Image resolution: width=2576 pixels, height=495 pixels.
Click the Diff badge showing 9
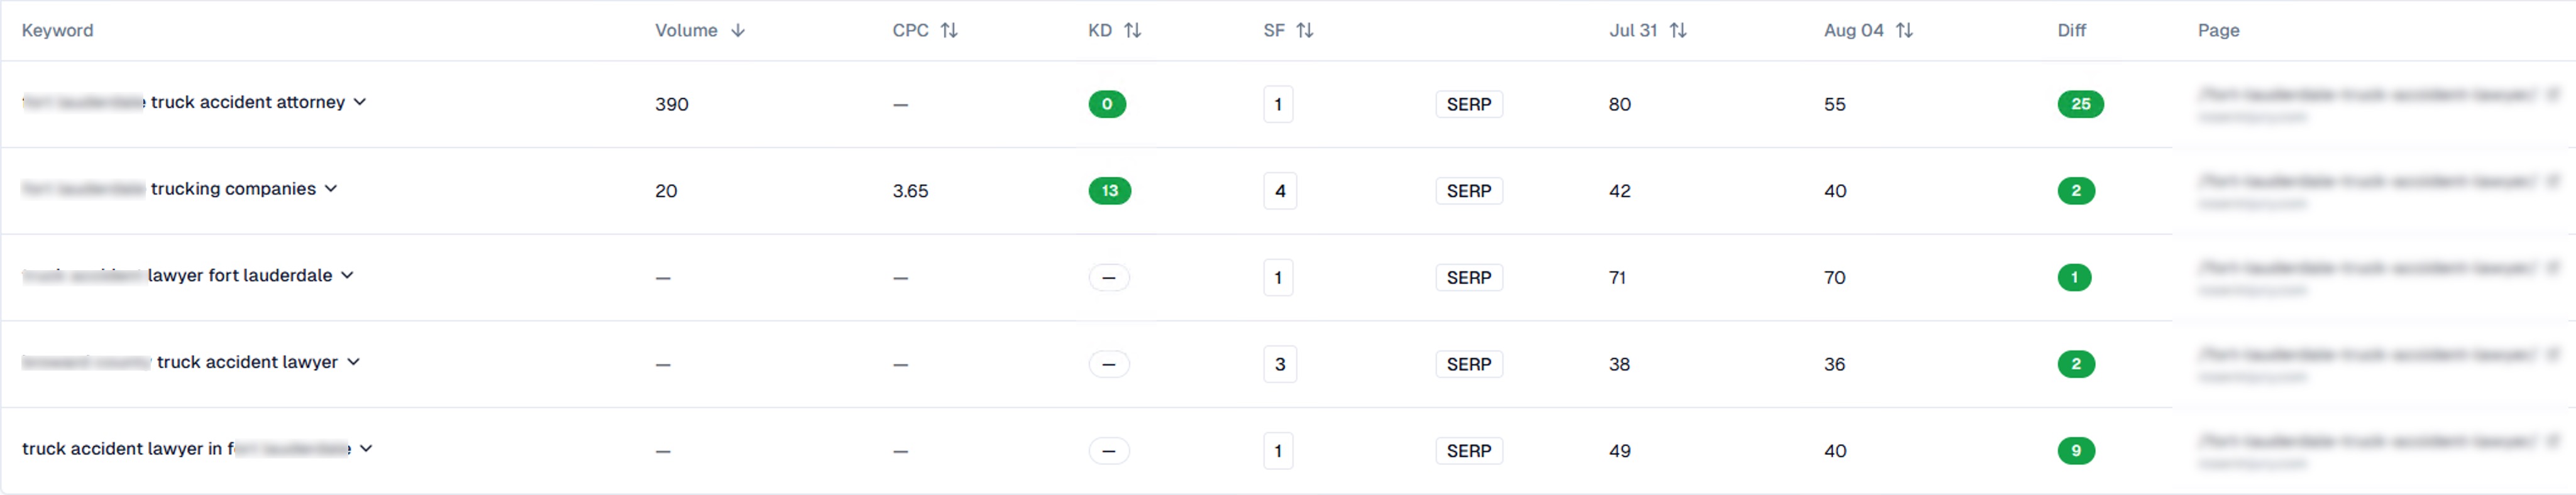pos(2076,451)
